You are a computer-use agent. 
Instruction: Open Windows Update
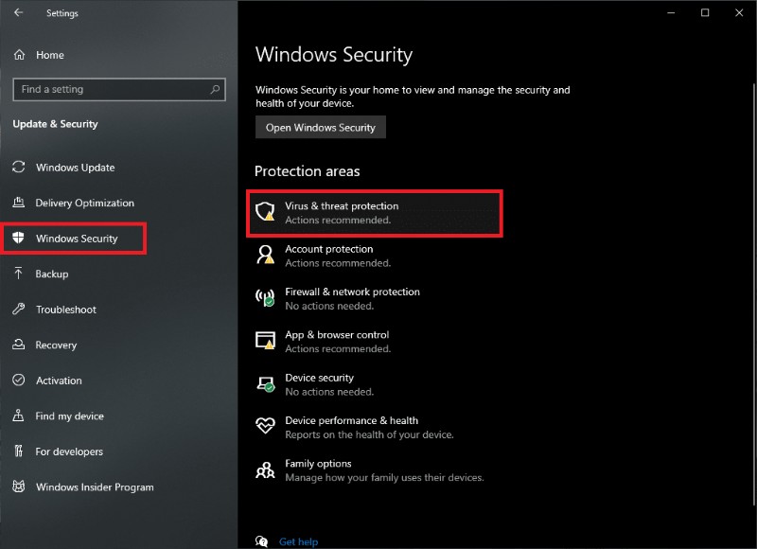74,168
